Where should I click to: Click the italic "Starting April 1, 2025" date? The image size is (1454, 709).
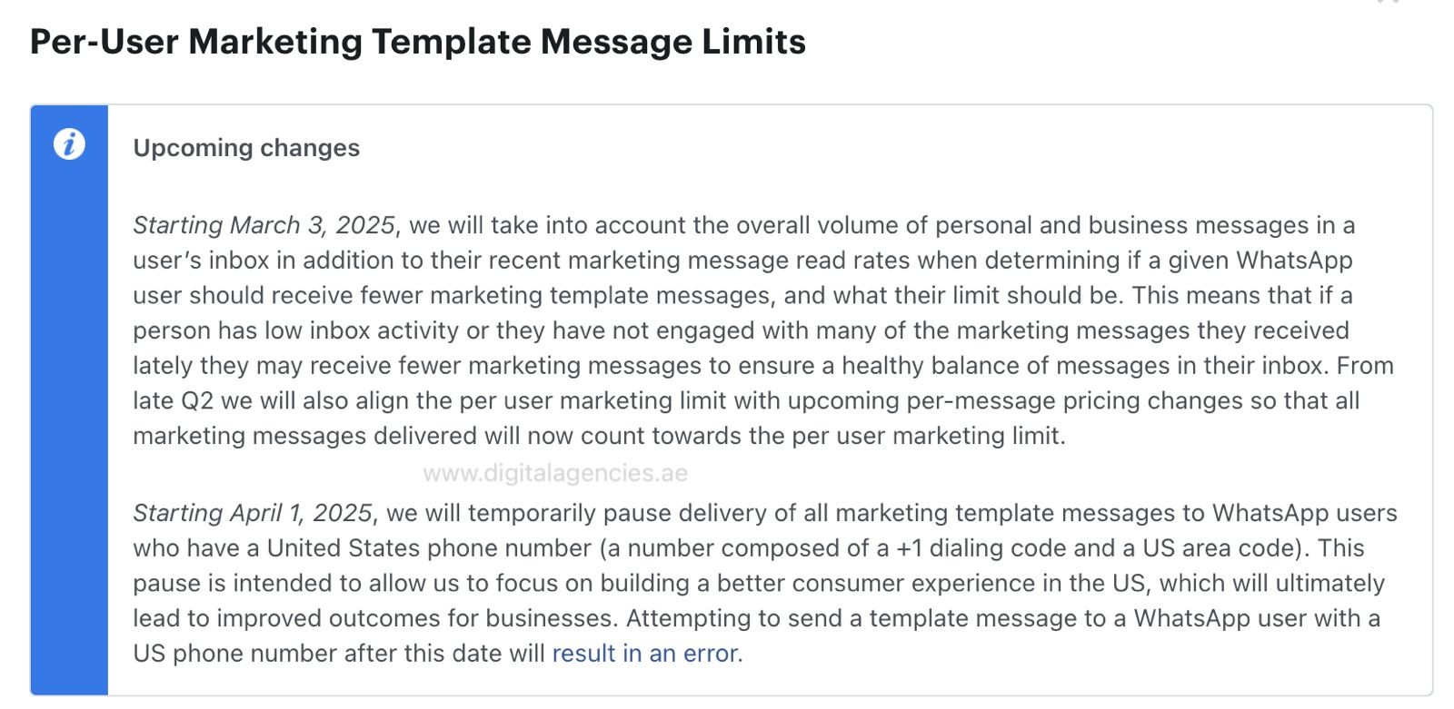click(252, 513)
